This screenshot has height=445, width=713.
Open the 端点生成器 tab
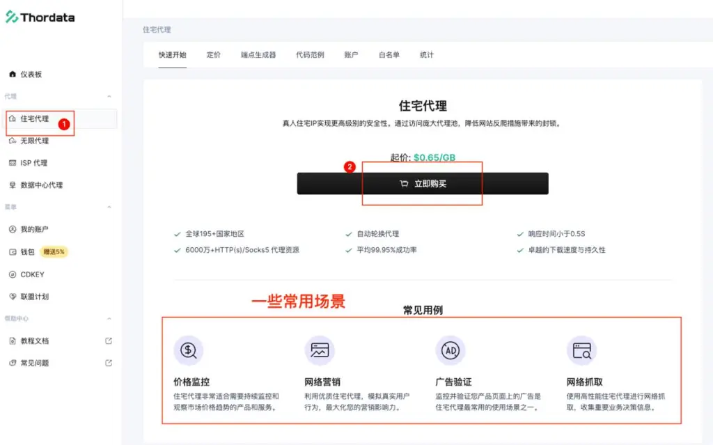pos(258,55)
